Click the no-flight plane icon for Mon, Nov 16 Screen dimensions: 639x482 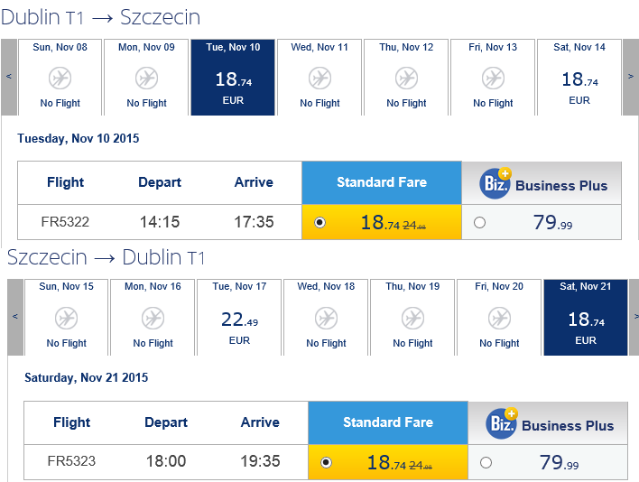click(153, 319)
